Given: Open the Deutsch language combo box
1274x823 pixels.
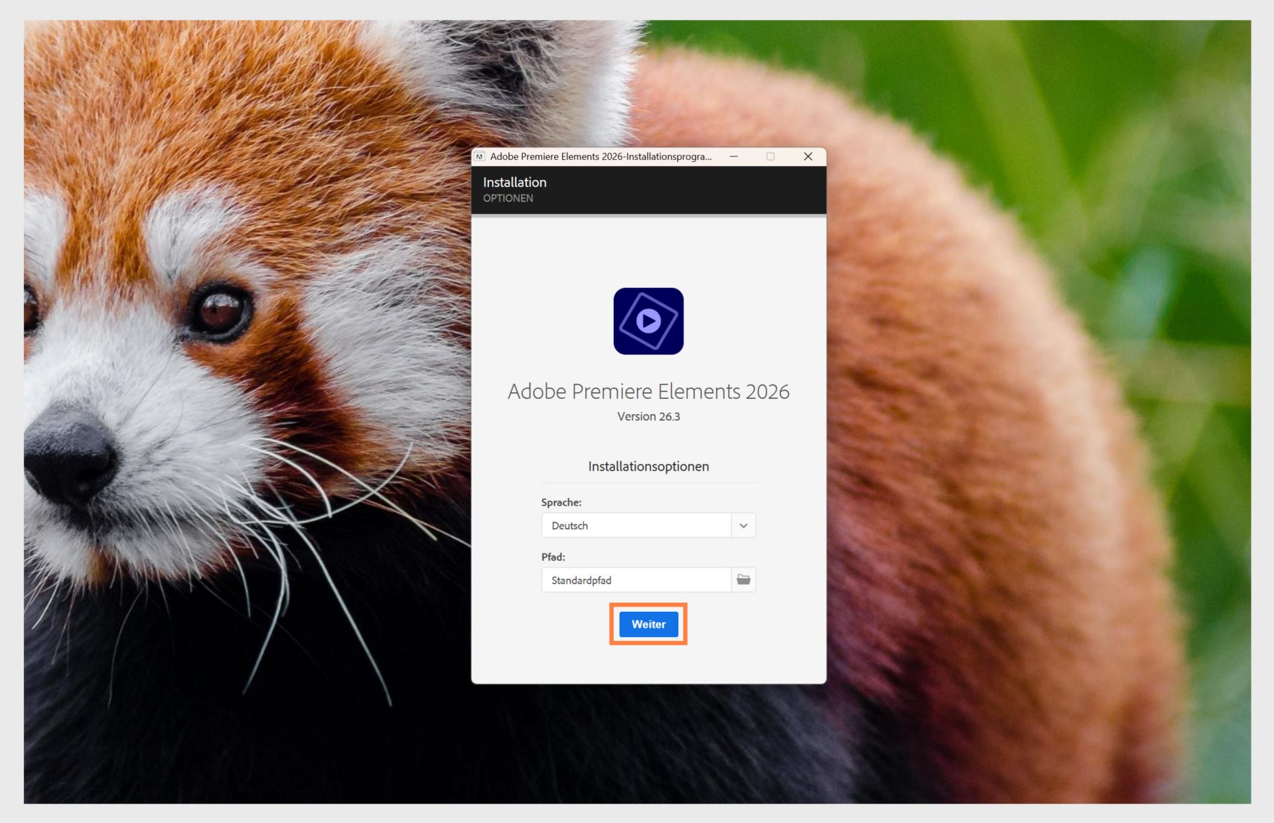Looking at the screenshot, I should 636,526.
